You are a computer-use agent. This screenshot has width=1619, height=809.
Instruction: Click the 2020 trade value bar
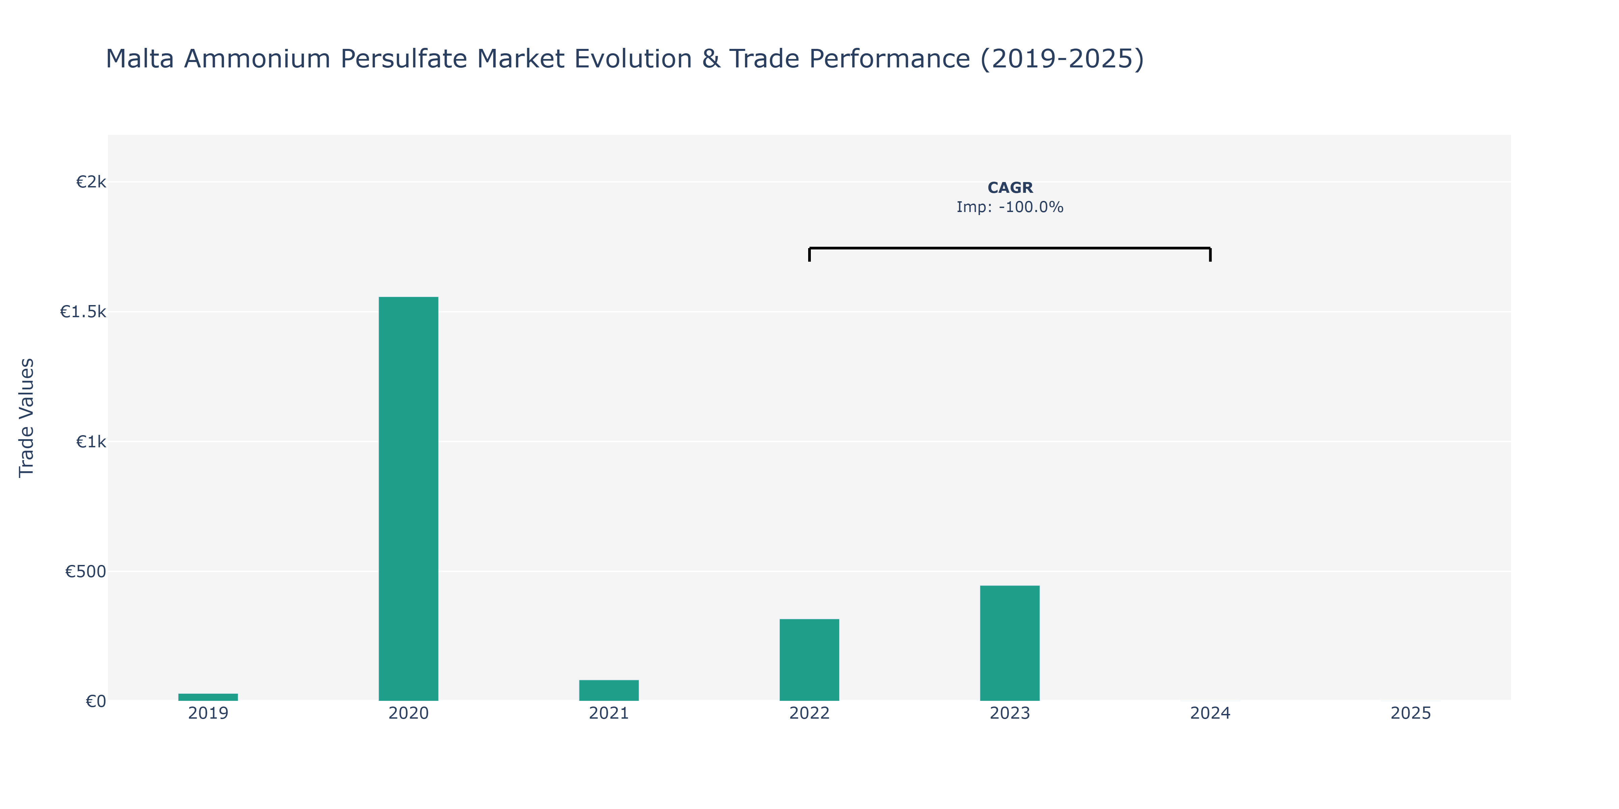coord(408,499)
